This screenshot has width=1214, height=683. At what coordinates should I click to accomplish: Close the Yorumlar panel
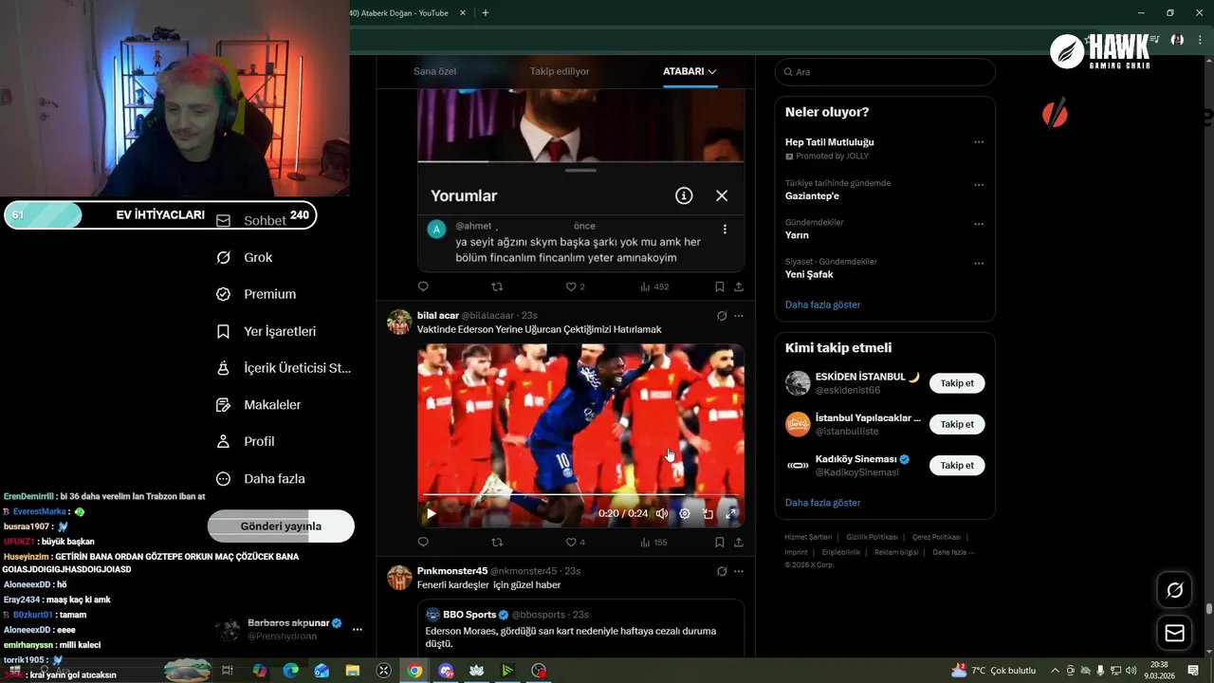point(722,195)
